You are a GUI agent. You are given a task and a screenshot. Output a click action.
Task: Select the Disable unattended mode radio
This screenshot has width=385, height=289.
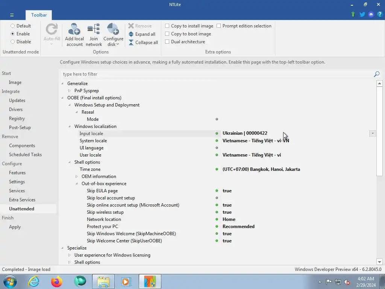click(12, 41)
